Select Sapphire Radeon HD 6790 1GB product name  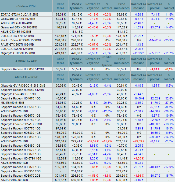[21, 159]
